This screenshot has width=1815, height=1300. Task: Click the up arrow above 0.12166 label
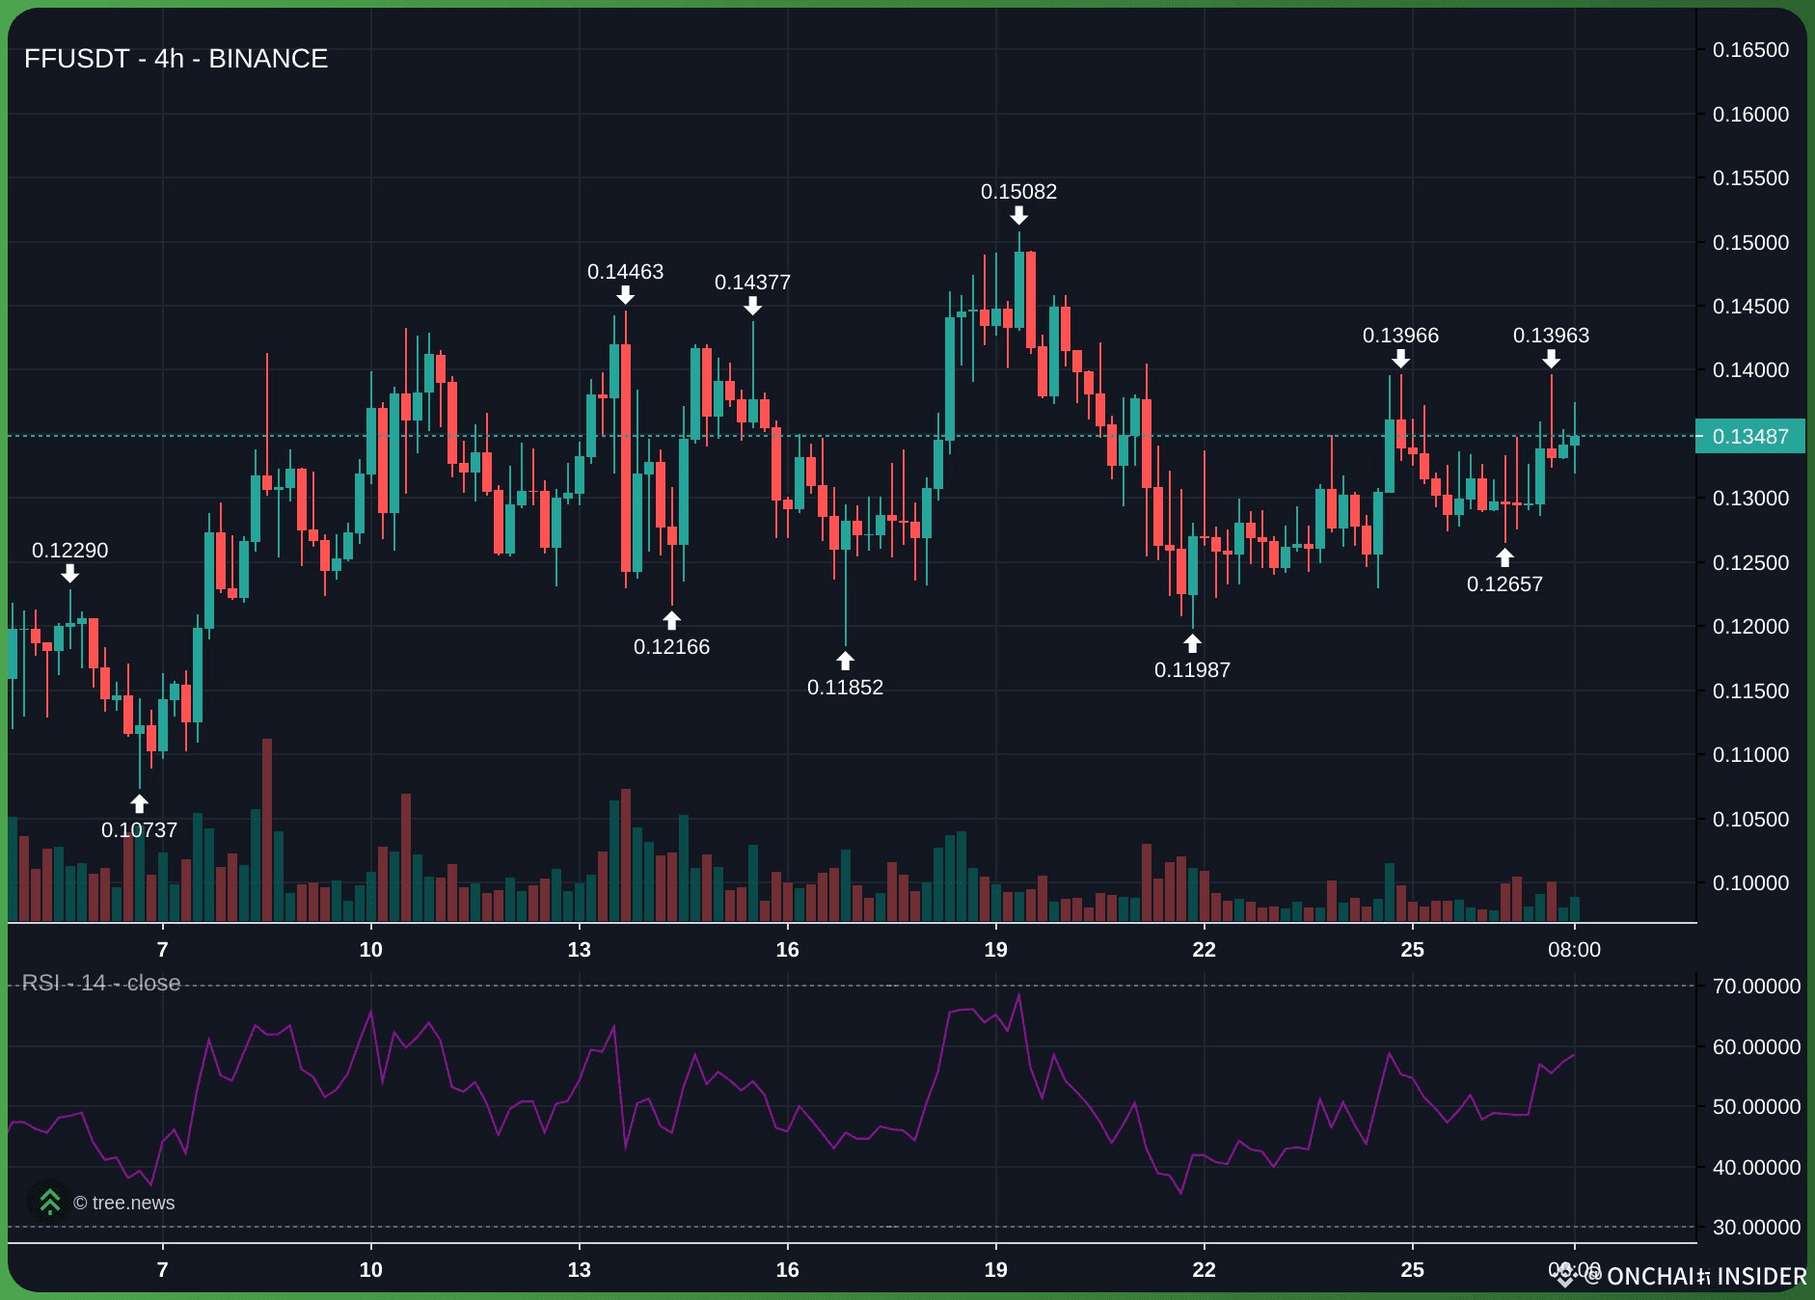click(671, 620)
